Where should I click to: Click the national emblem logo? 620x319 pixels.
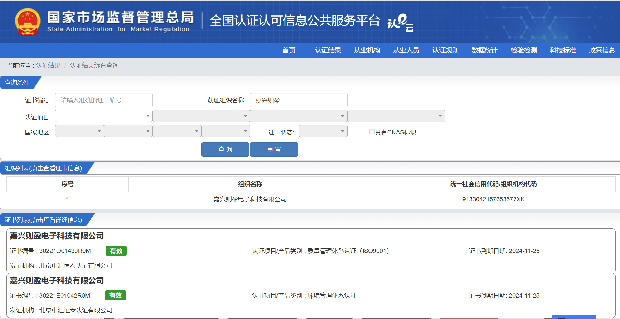(28, 22)
